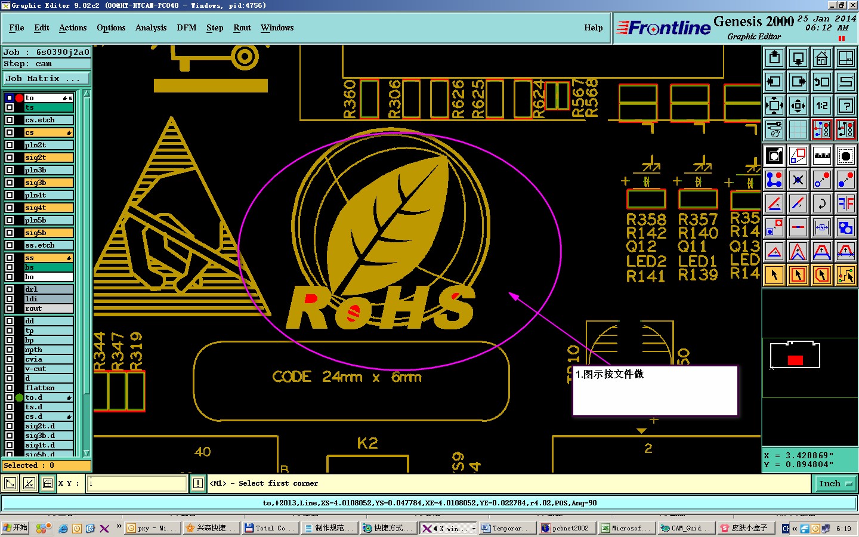This screenshot has width=859, height=537.
Task: Expand hidden quick launch icons chevron
Action: [x=119, y=526]
